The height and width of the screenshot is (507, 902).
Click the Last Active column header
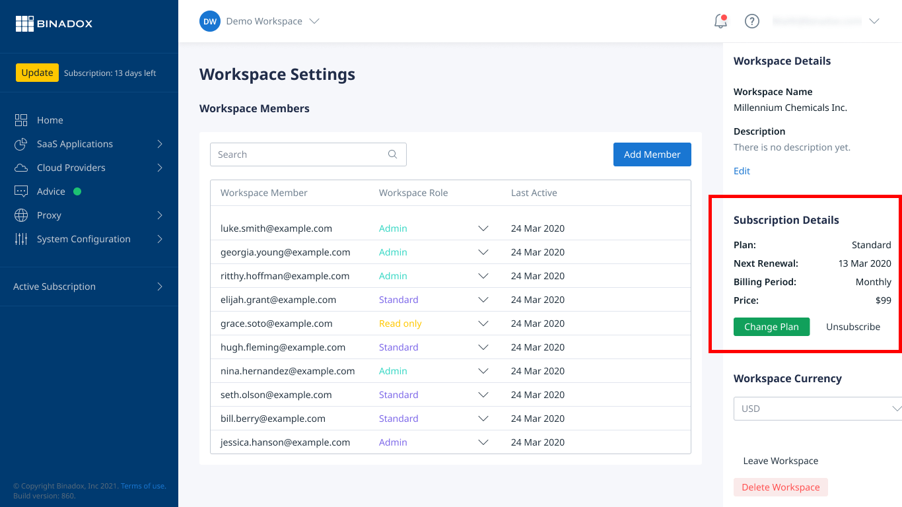(x=534, y=193)
